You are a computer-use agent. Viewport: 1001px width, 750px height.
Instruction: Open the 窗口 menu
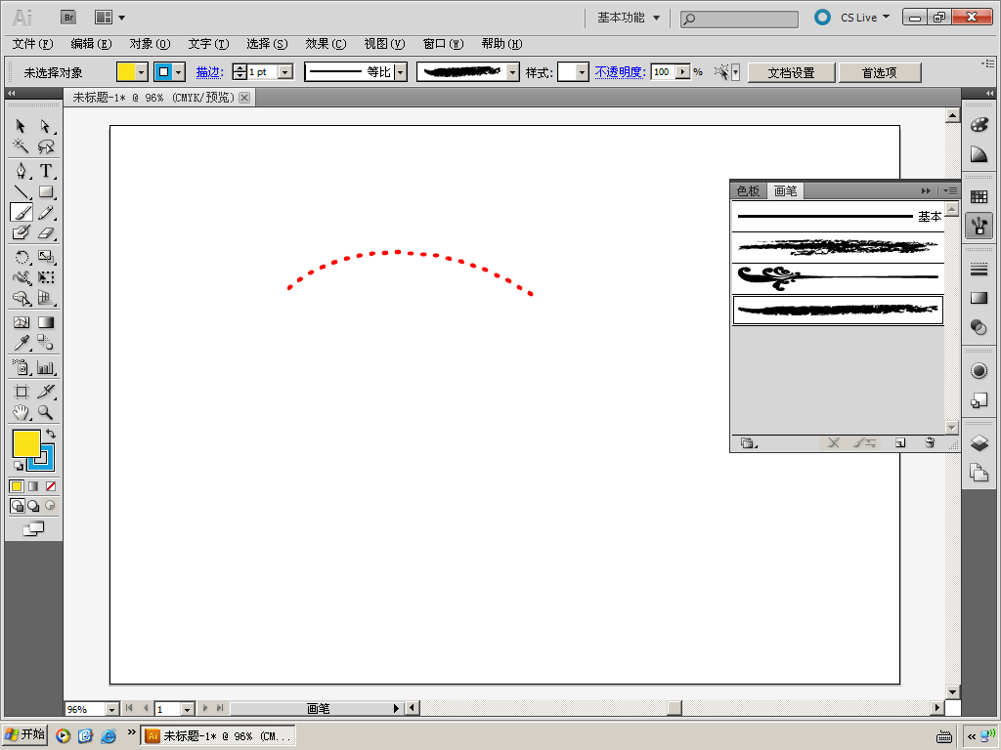pyautogui.click(x=443, y=43)
